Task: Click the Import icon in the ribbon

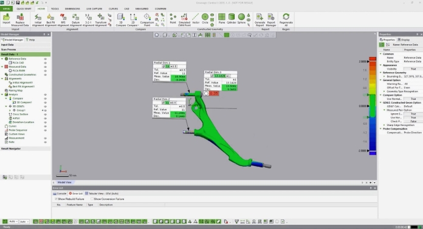Action: [6, 19]
